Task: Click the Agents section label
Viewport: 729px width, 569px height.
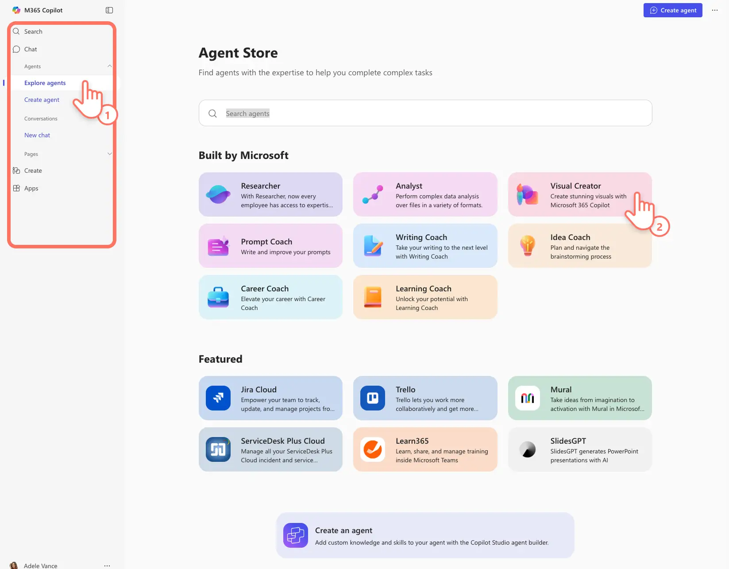Action: tap(32, 66)
